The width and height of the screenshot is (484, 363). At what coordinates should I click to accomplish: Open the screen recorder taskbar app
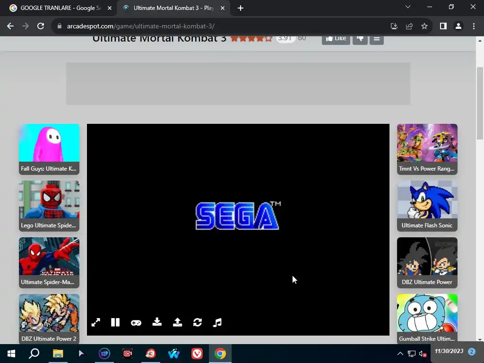[128, 354]
